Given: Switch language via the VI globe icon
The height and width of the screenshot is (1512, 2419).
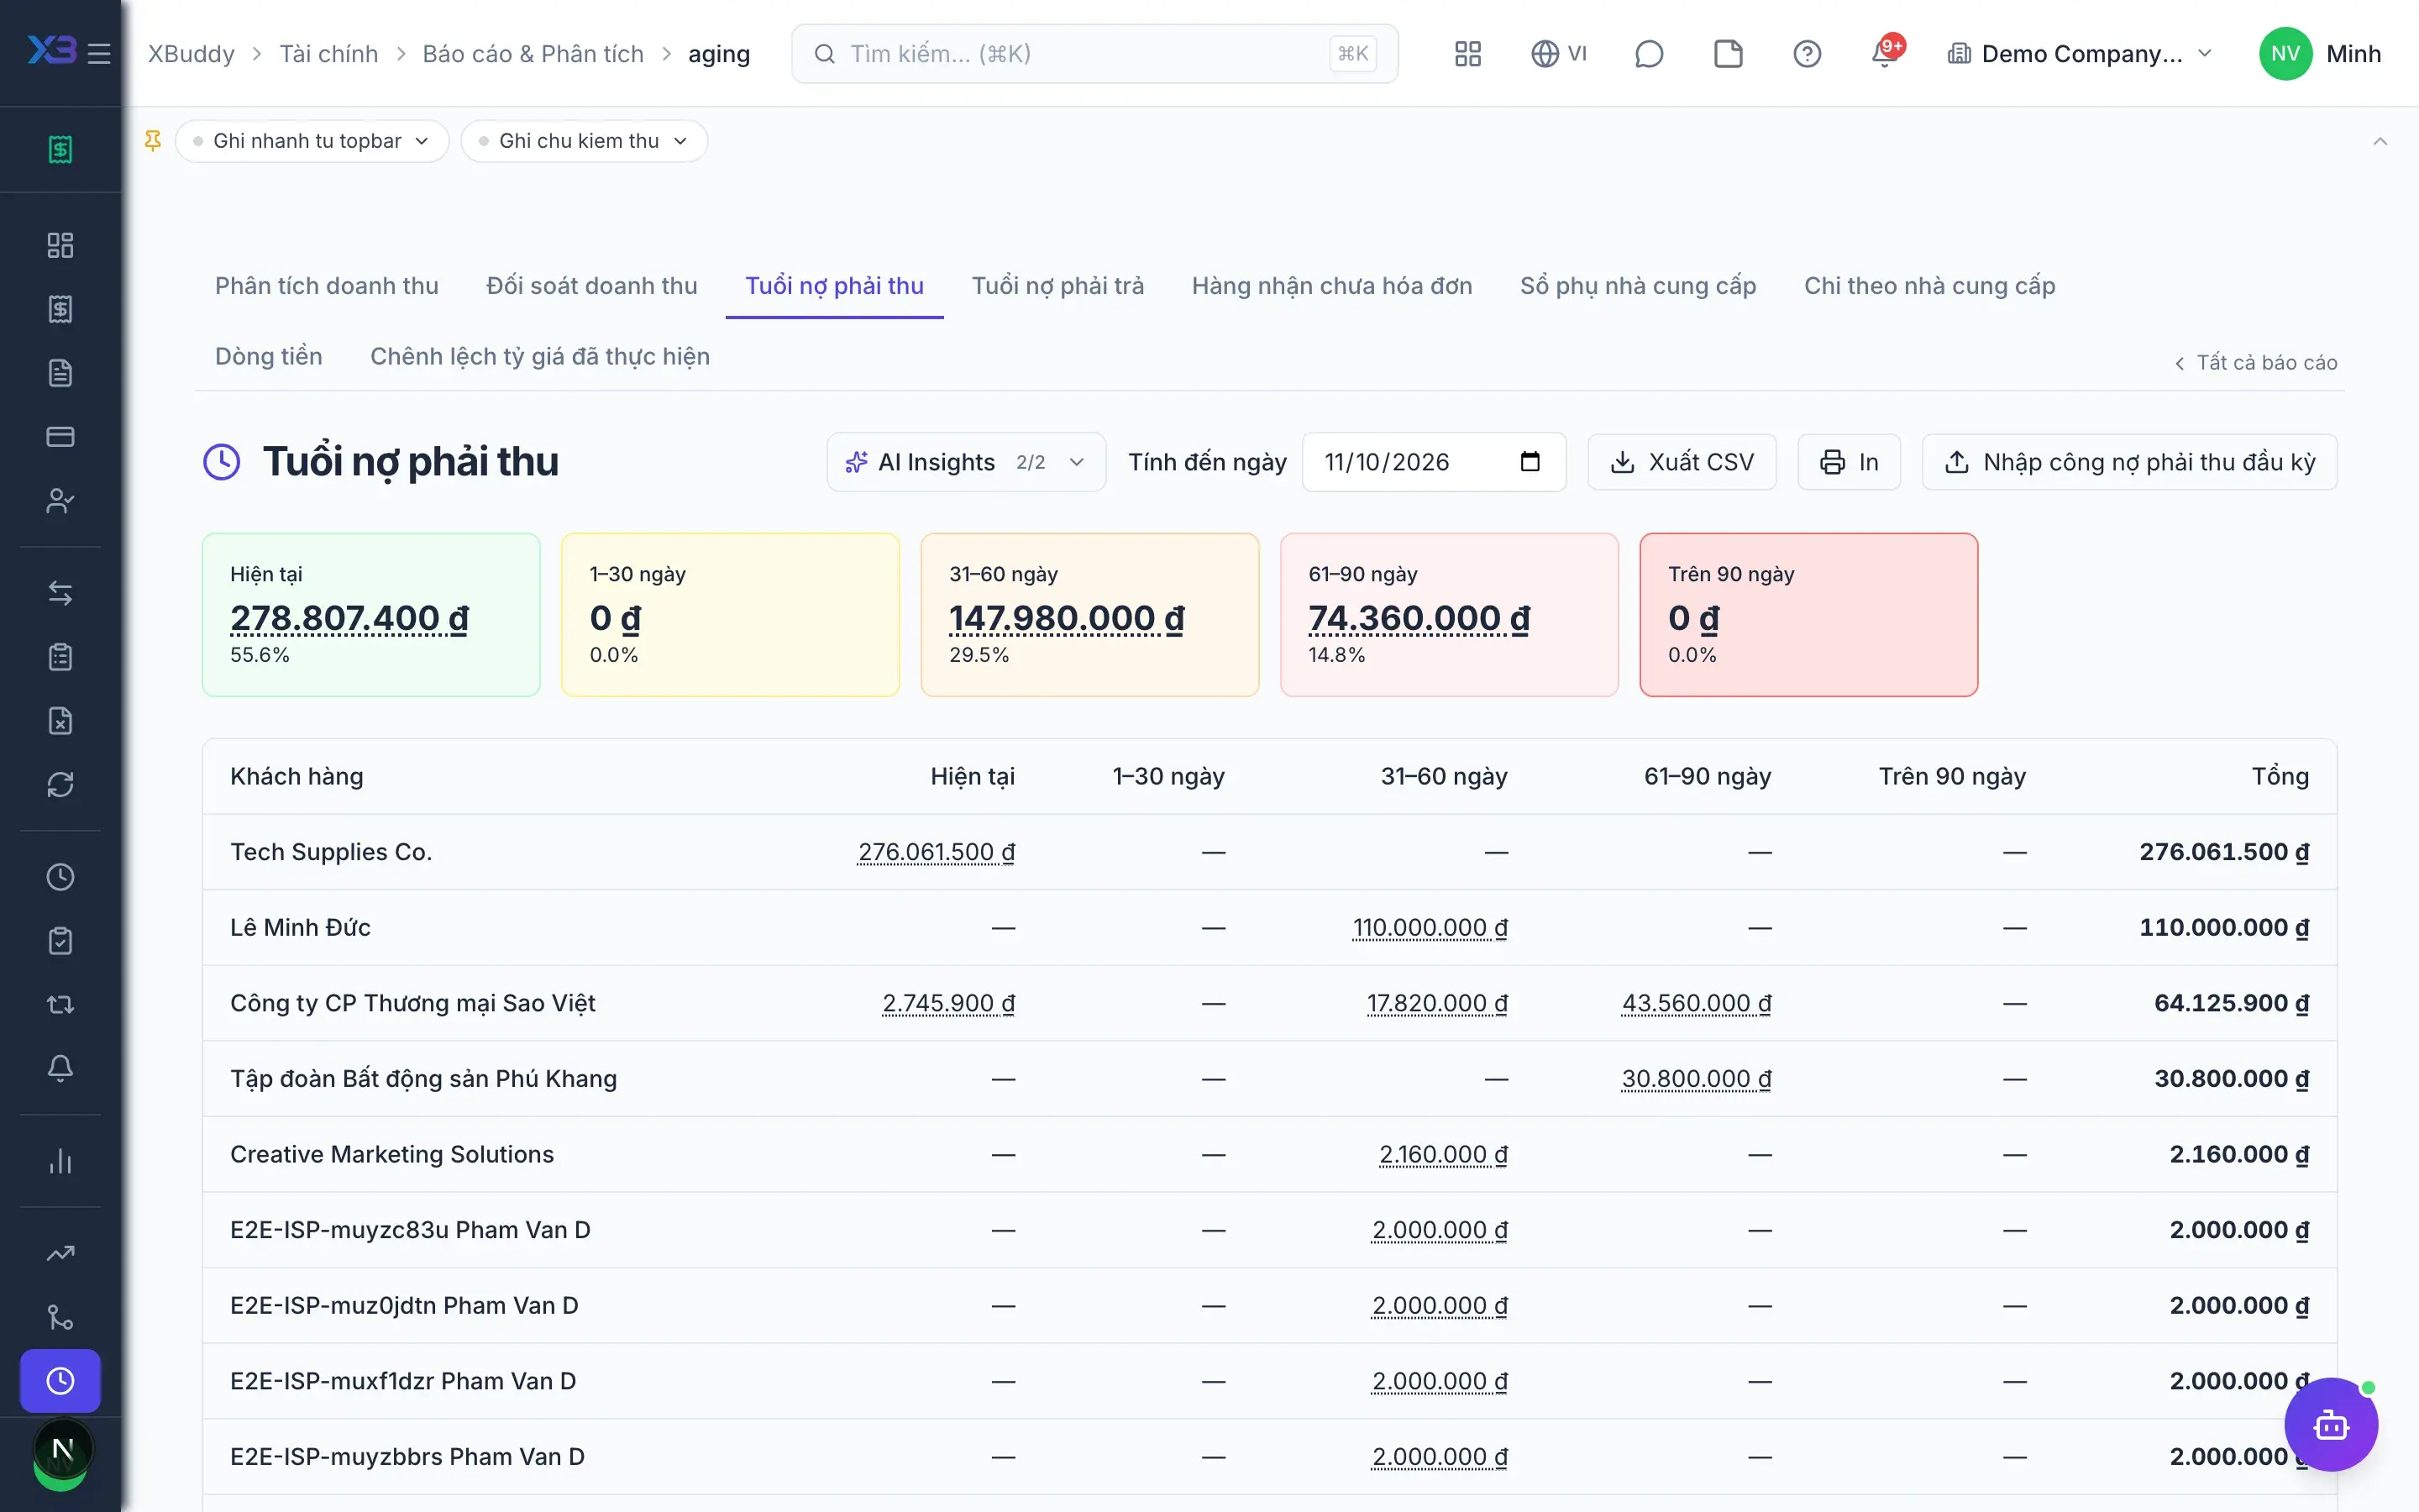Looking at the screenshot, I should tap(1558, 54).
